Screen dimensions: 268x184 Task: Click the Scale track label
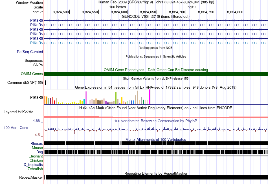38,7
